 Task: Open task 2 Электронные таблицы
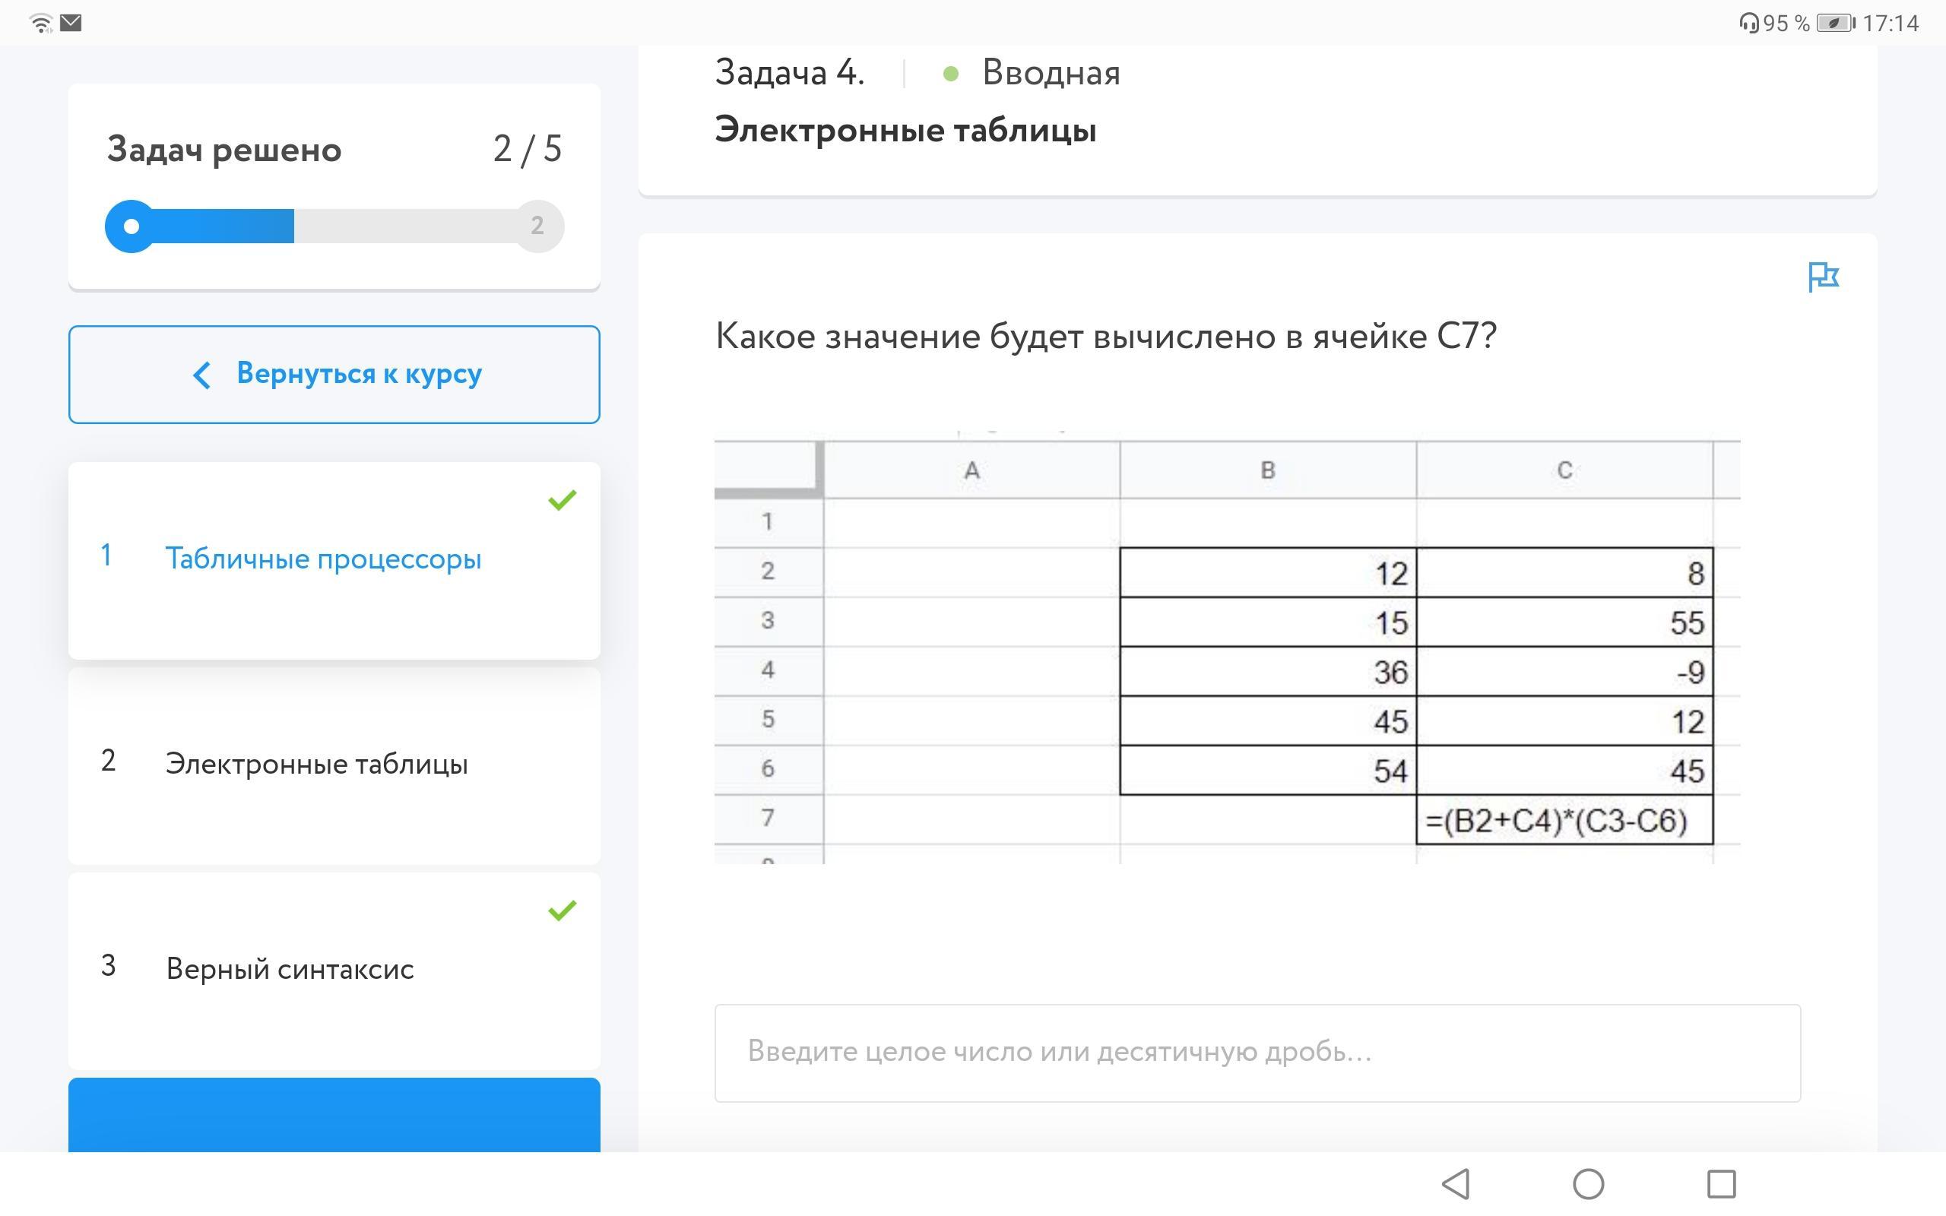[x=316, y=764]
